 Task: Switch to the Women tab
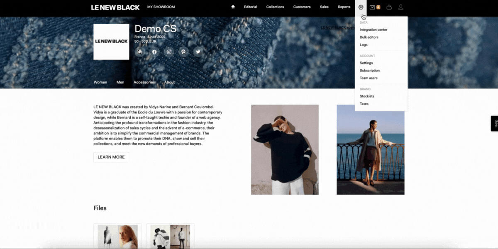pyautogui.click(x=100, y=82)
